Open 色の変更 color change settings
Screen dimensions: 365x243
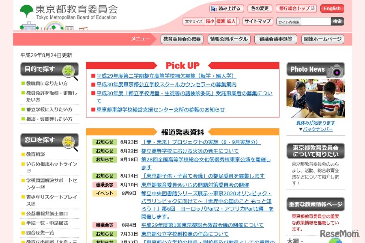tap(259, 8)
